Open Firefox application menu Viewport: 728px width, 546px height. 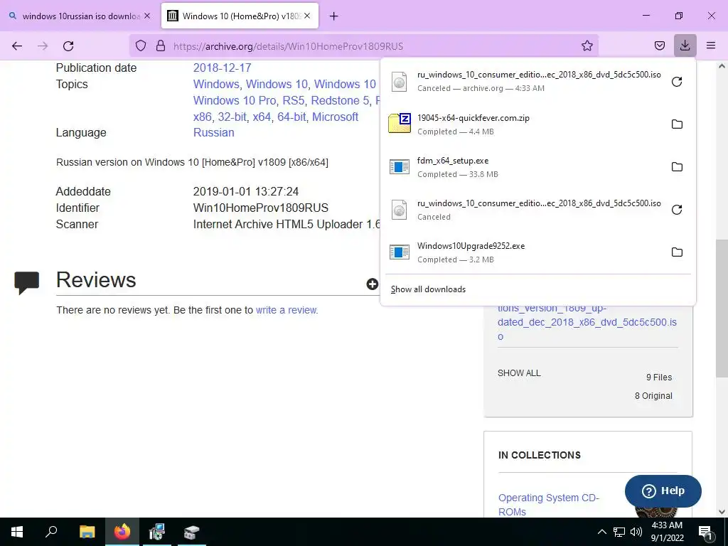pos(711,45)
